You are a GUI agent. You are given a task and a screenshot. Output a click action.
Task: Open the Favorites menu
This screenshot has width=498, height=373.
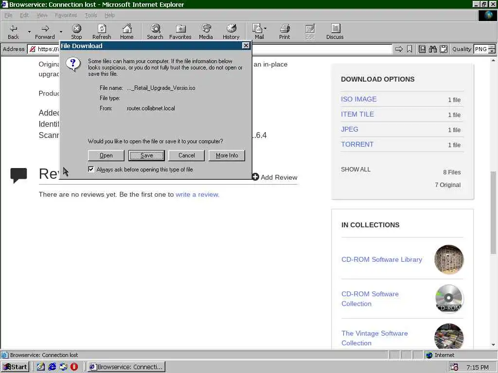click(66, 15)
